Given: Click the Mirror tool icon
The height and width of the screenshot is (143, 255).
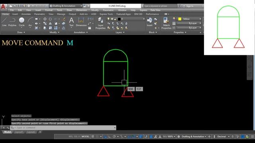Looking at the screenshot, I should (50, 23).
